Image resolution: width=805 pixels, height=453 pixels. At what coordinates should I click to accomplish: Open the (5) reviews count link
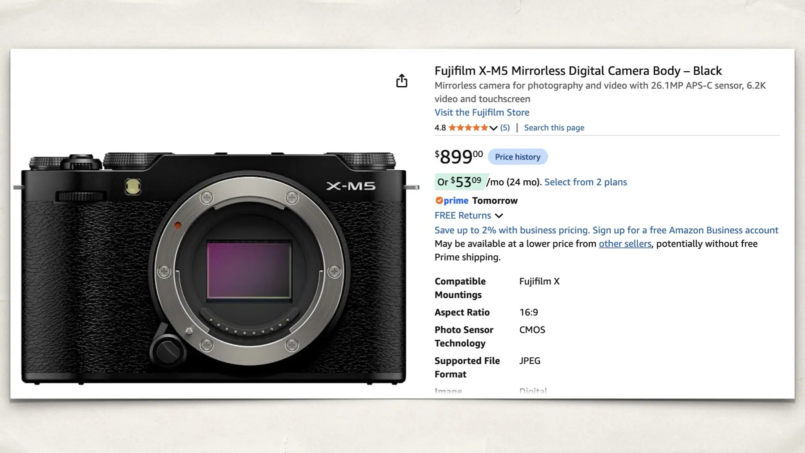(505, 128)
